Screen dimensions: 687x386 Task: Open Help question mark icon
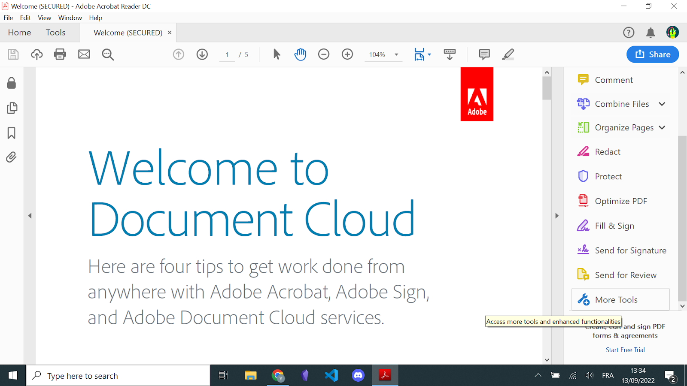point(629,33)
